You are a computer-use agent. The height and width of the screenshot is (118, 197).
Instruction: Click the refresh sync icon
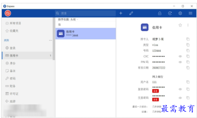[x=170, y=13]
